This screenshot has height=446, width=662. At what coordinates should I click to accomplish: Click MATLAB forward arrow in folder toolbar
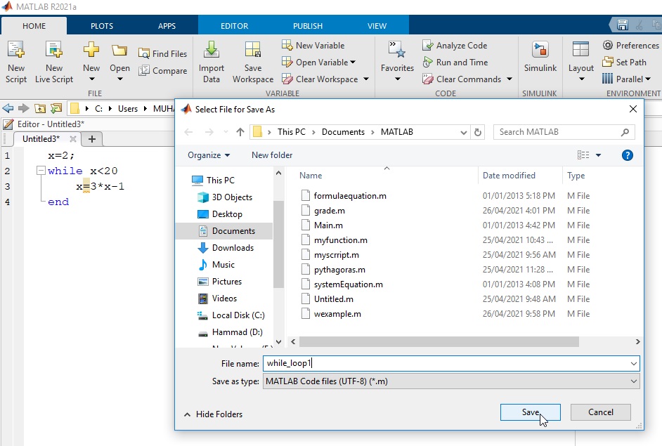coord(23,108)
